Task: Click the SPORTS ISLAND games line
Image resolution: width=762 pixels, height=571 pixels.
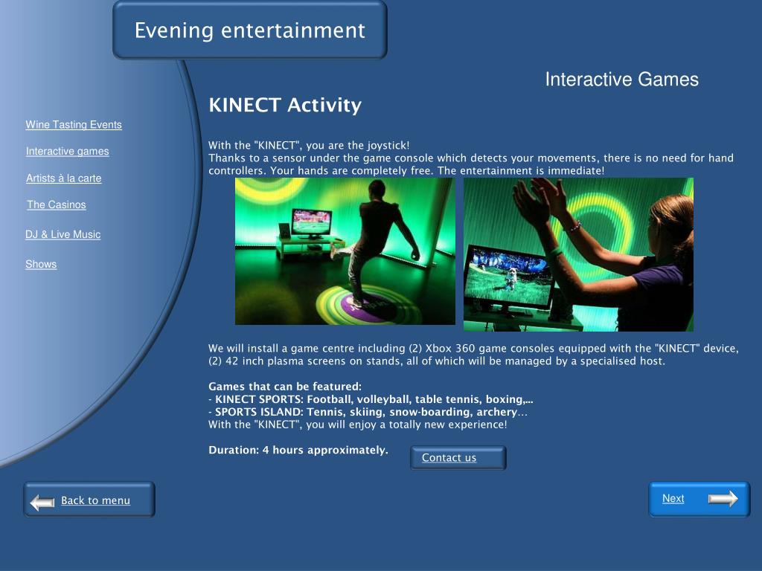Action: tap(368, 412)
